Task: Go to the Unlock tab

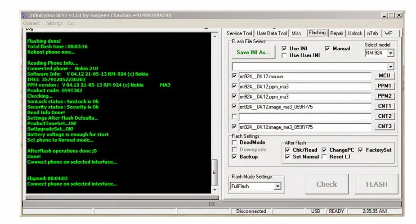Action: pyautogui.click(x=355, y=33)
